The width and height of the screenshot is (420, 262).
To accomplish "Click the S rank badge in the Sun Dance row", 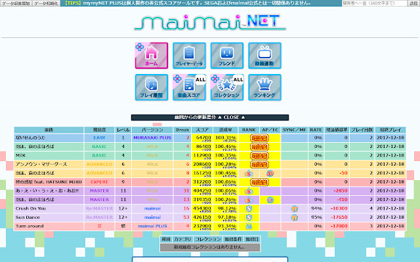I will click(249, 217).
